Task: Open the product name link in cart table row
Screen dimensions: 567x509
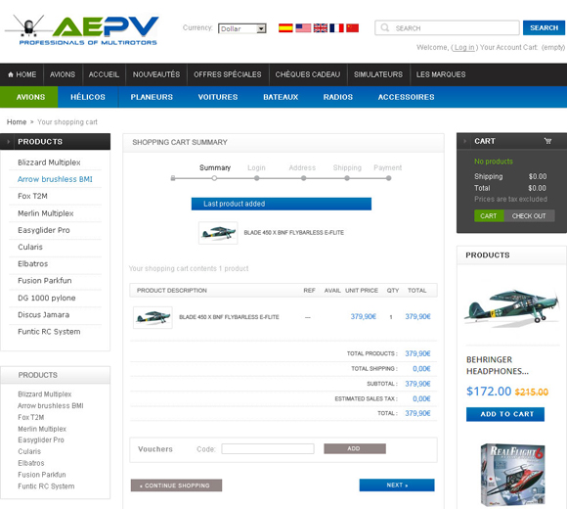Action: click(x=229, y=317)
